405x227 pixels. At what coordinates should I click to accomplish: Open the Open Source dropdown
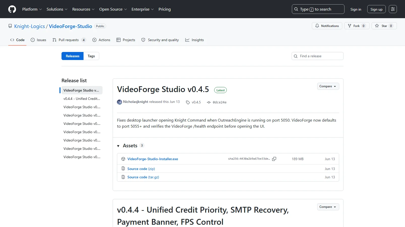pos(113,9)
